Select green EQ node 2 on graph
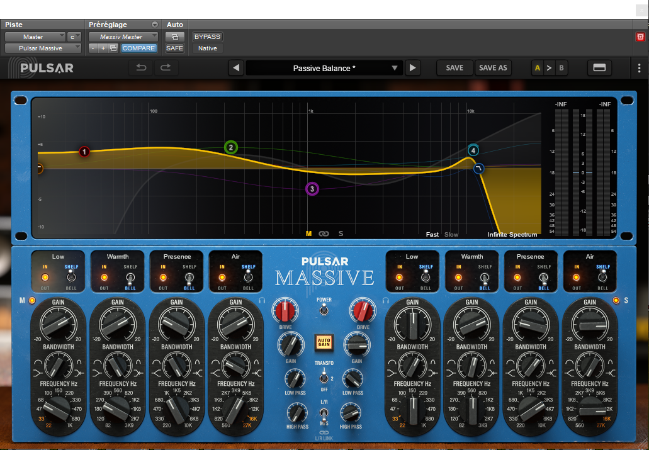 231,147
